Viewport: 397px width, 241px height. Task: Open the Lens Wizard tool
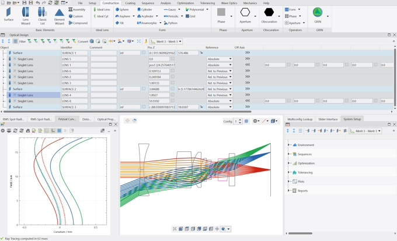coord(25,15)
